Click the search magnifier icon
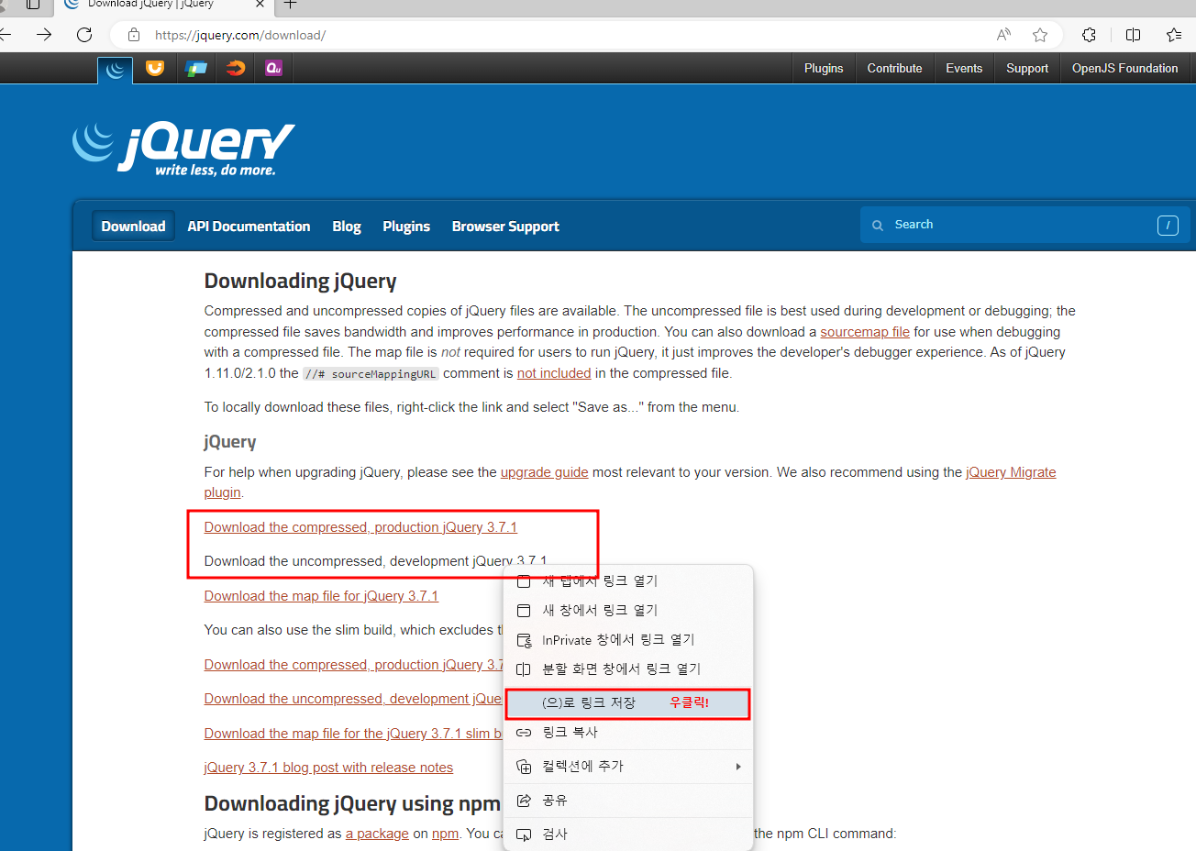The height and width of the screenshot is (851, 1196). 878,225
